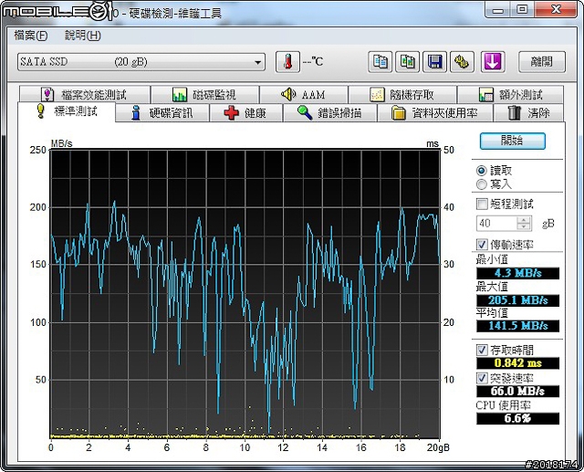Open the 檔案(F) menu
Viewport: 584px width, 472px height.
pos(31,36)
